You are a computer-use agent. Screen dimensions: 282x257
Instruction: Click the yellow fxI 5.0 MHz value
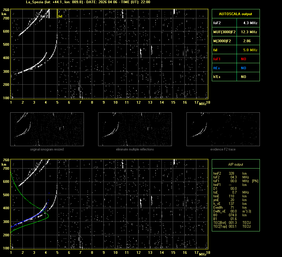point(250,50)
